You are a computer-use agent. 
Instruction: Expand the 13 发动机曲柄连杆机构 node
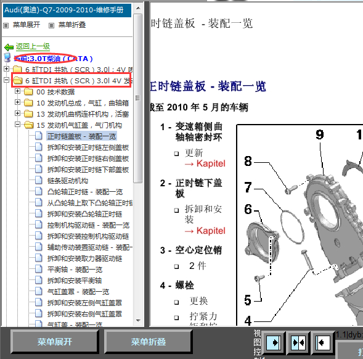click(17, 113)
